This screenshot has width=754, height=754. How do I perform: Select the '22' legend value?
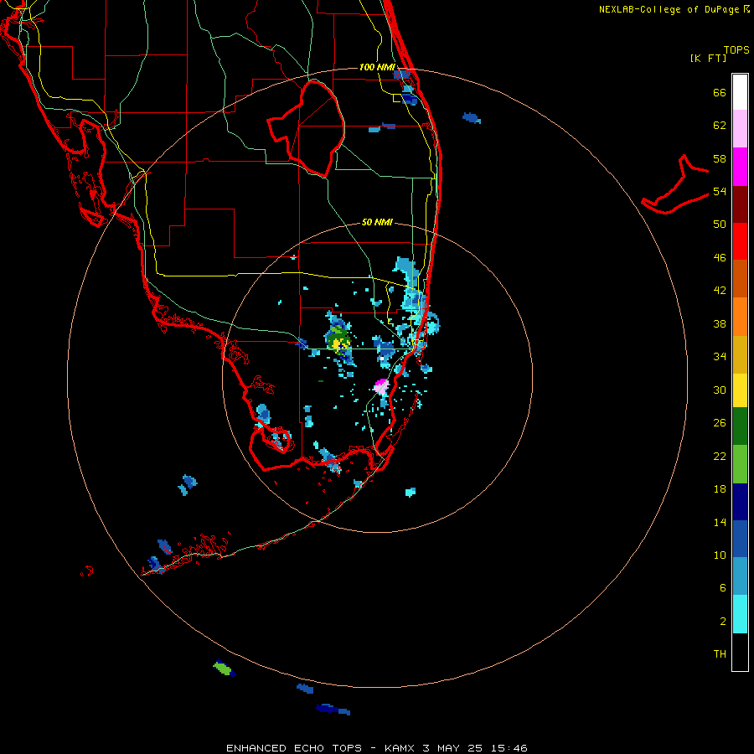pyautogui.click(x=720, y=457)
